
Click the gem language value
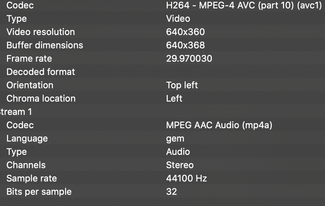pyautogui.click(x=175, y=139)
